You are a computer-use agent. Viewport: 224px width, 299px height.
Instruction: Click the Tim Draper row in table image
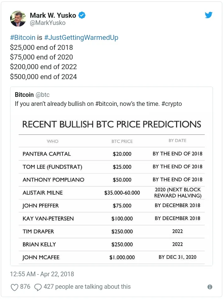[x=112, y=231]
